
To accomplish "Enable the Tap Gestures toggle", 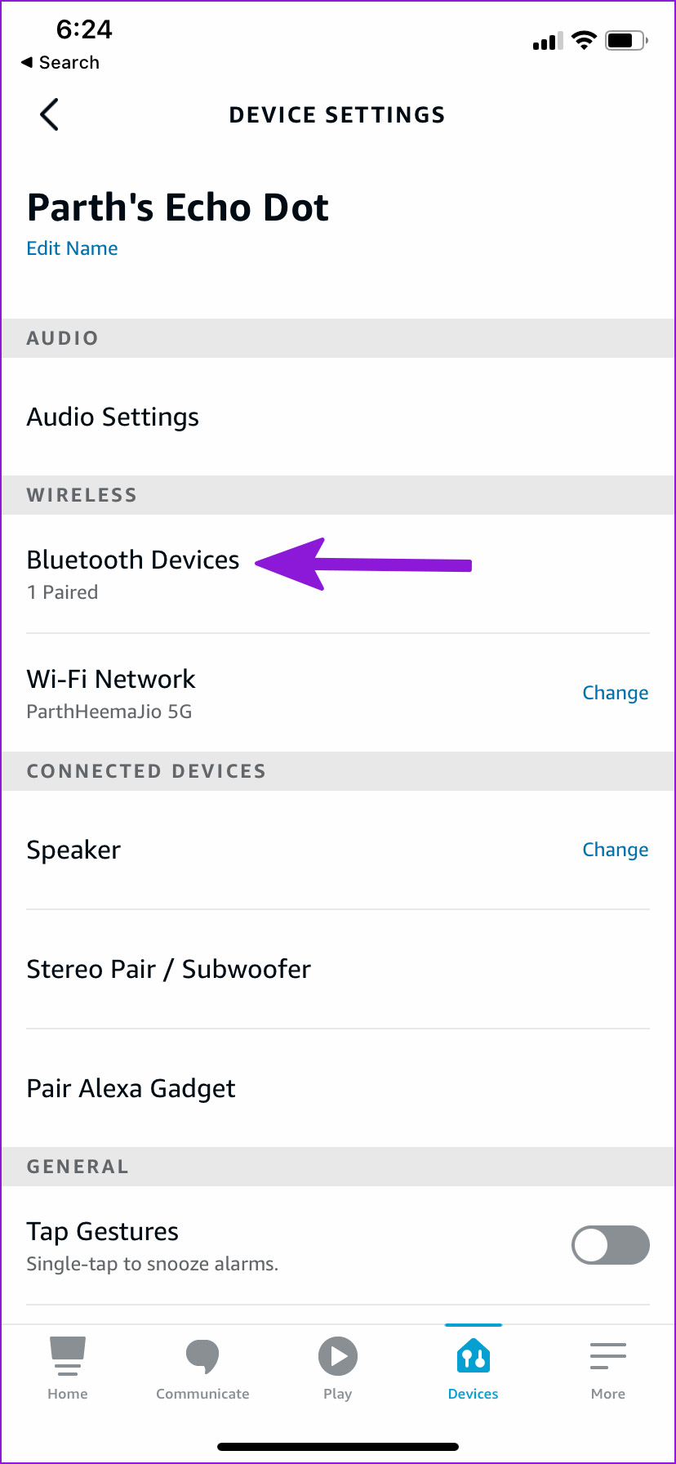I will pos(611,1245).
